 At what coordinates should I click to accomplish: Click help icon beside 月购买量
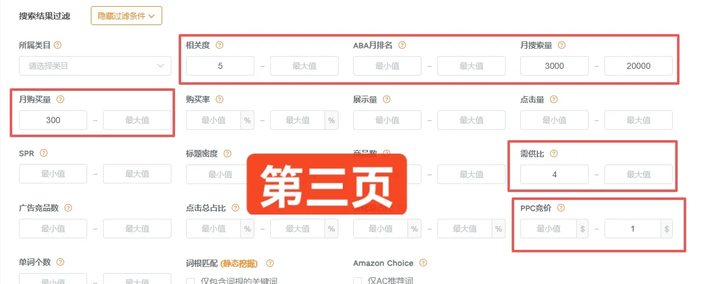(60, 99)
